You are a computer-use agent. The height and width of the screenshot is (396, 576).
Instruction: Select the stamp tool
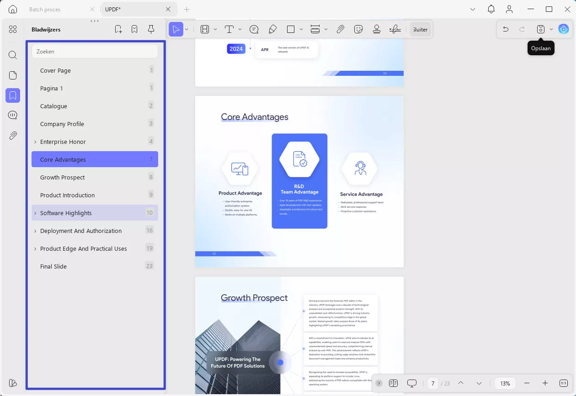(377, 29)
